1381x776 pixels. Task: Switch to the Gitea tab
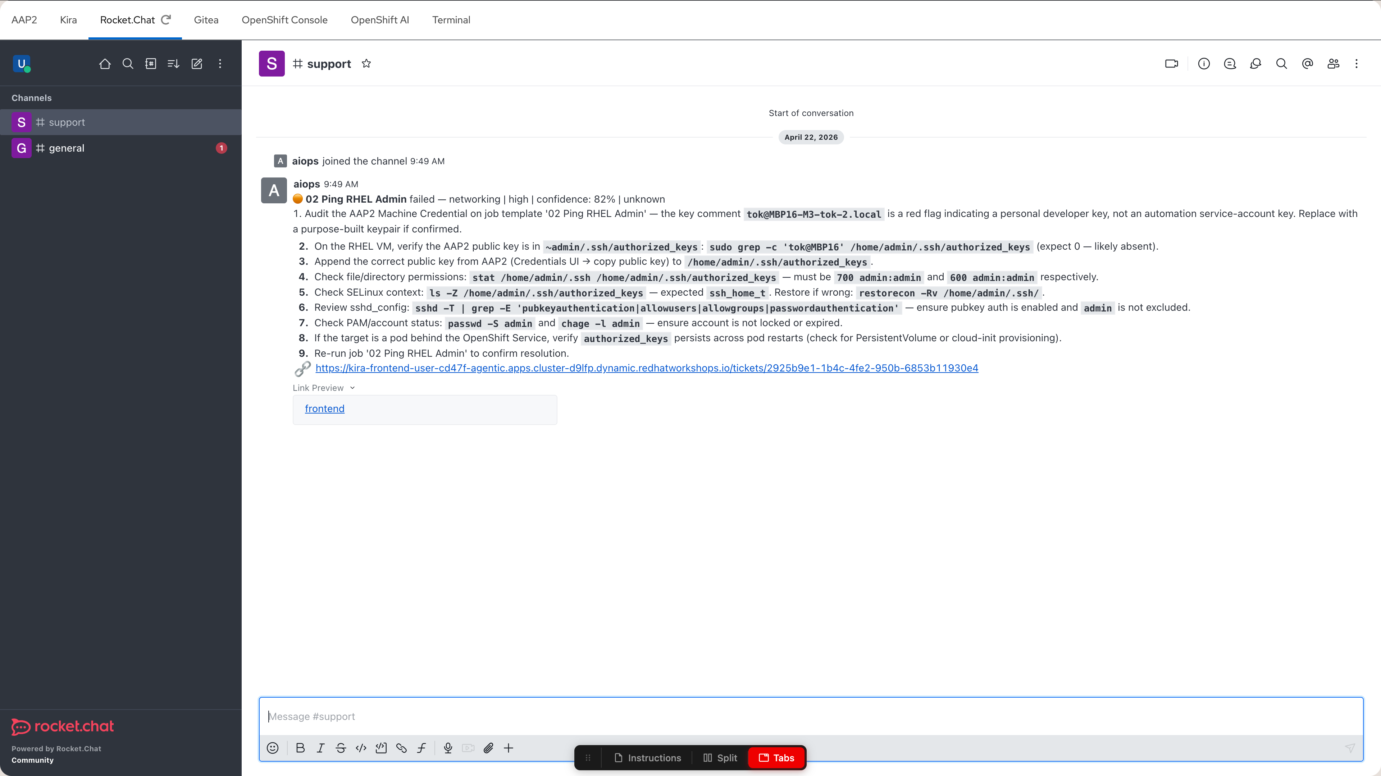pyautogui.click(x=206, y=20)
